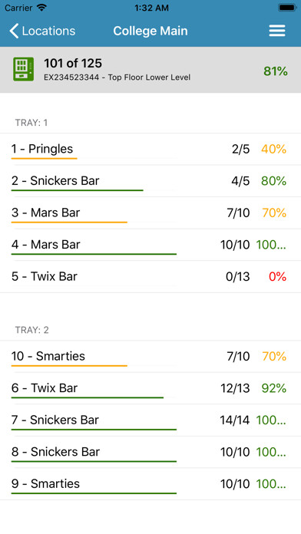Tap the back chevron arrow
The image size is (301, 534).
(14, 31)
